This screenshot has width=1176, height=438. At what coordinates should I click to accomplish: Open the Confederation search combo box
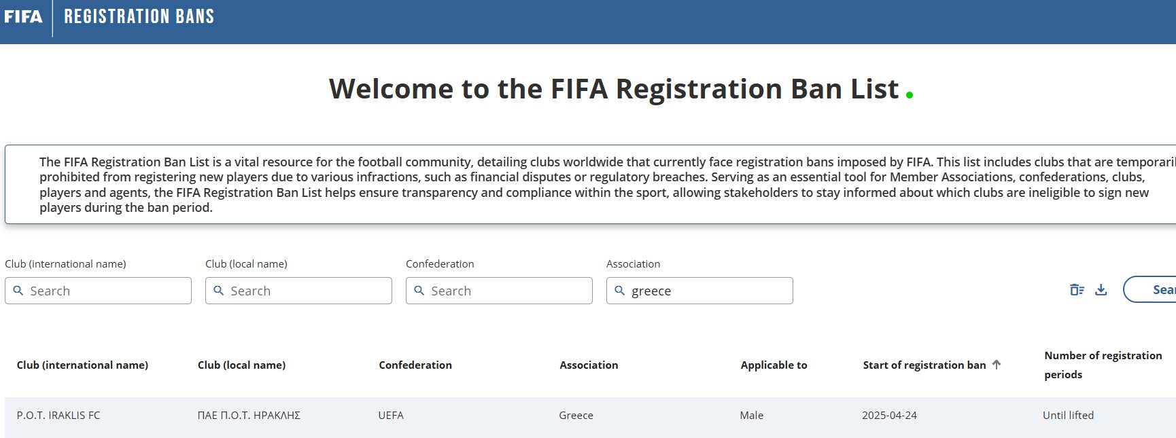pos(499,291)
